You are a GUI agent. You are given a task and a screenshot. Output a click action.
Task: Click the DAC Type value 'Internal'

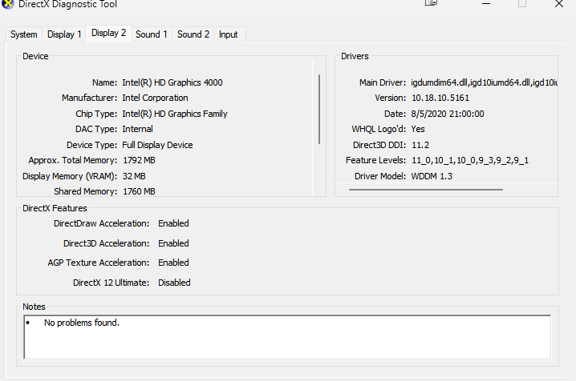(x=137, y=129)
